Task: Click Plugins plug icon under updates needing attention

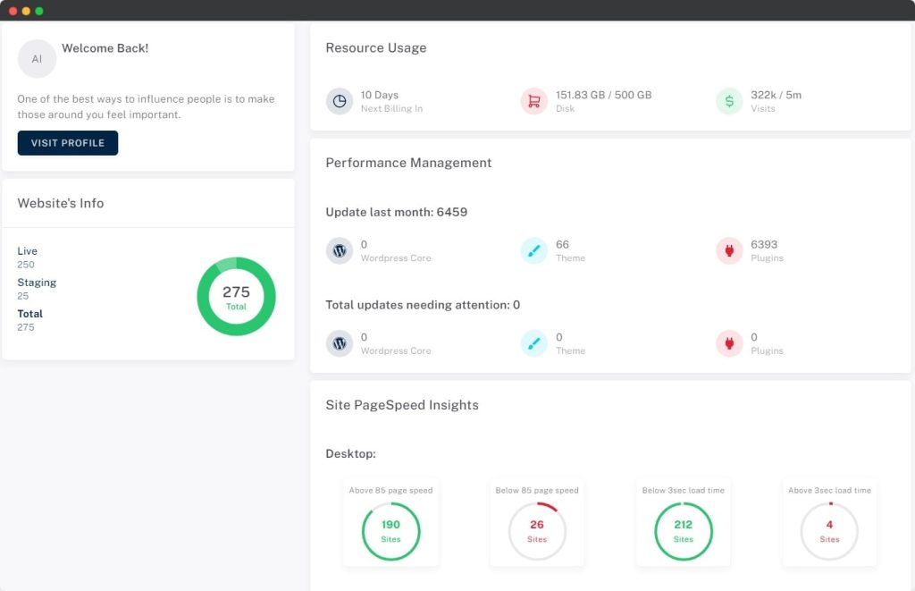Action: coord(729,343)
